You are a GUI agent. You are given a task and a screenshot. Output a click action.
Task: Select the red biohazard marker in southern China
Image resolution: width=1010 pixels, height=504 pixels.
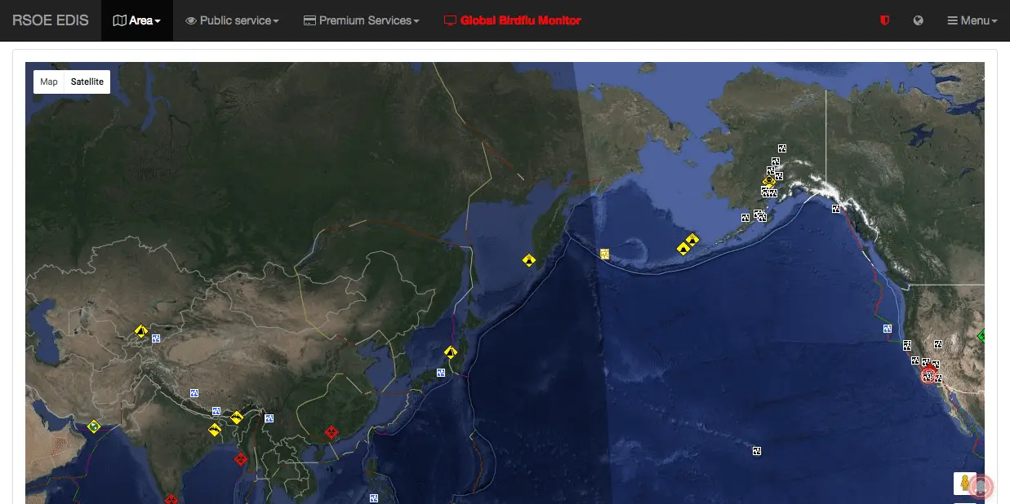point(331,431)
